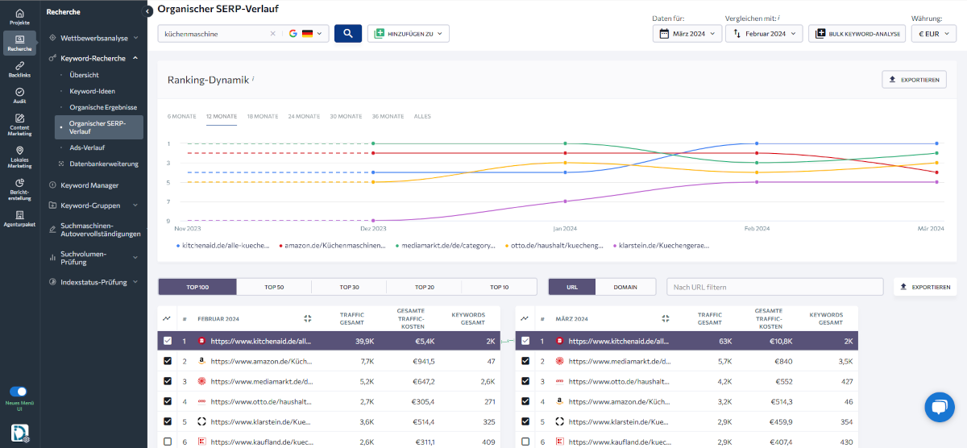This screenshot has height=448, width=967.
Task: Open the Google Germany search engine dropdown
Action: pos(305,34)
